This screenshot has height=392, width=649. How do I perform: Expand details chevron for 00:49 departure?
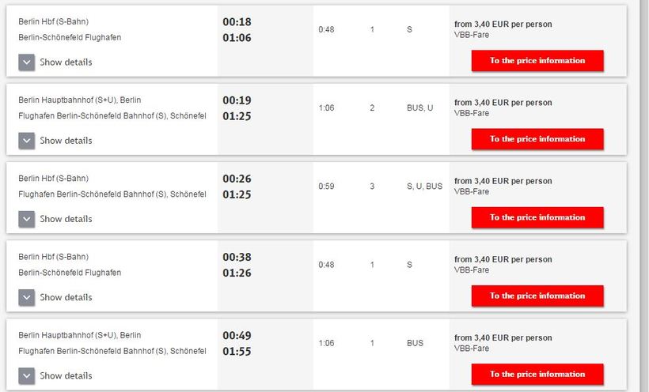click(x=26, y=376)
